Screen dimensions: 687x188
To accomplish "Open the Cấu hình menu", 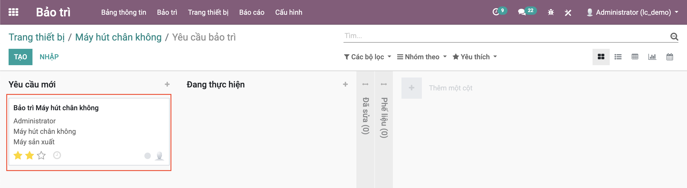I will click(x=288, y=12).
